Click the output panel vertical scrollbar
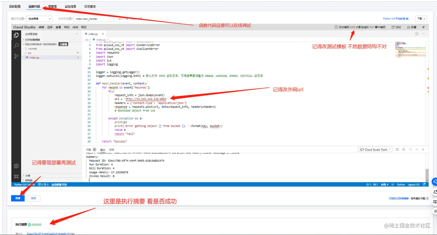 [x=427, y=175]
